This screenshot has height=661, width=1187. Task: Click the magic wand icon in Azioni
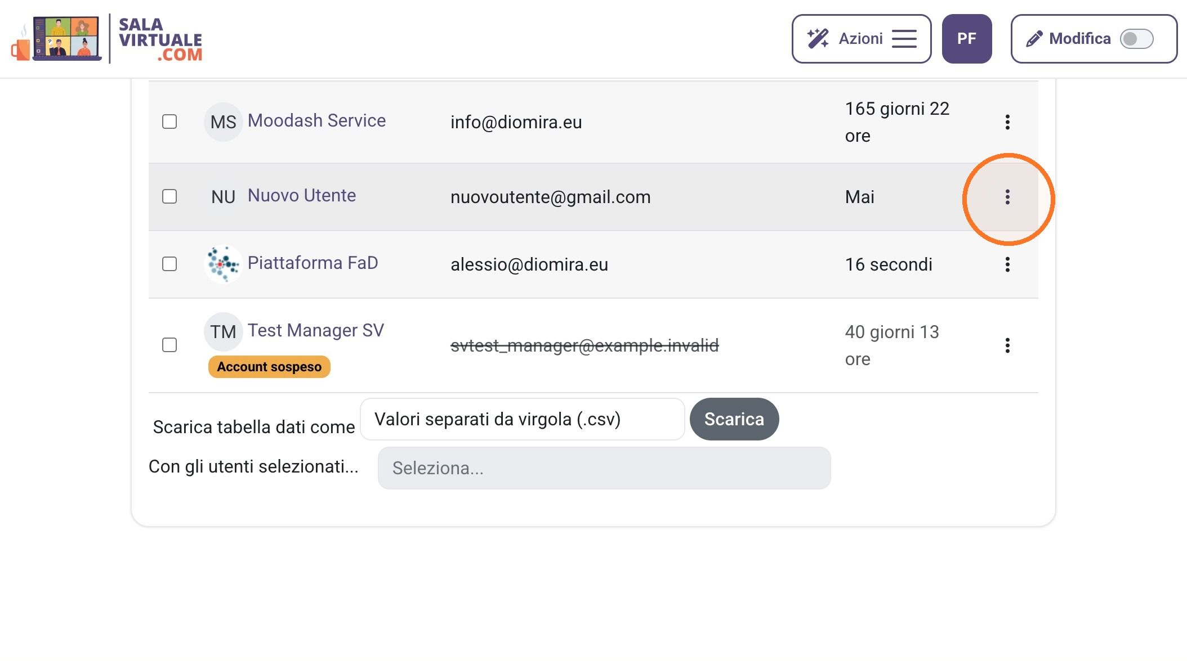[x=818, y=38]
